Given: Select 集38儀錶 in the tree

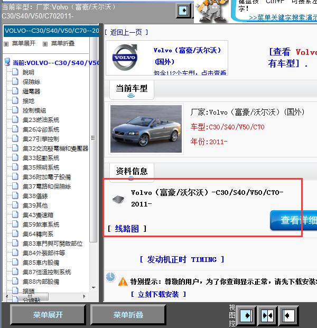Looking at the screenshot, I should pos(35,196).
